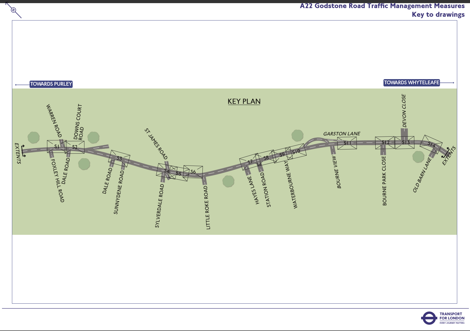
Task: Open the S12 section box
Action: click(x=385, y=143)
